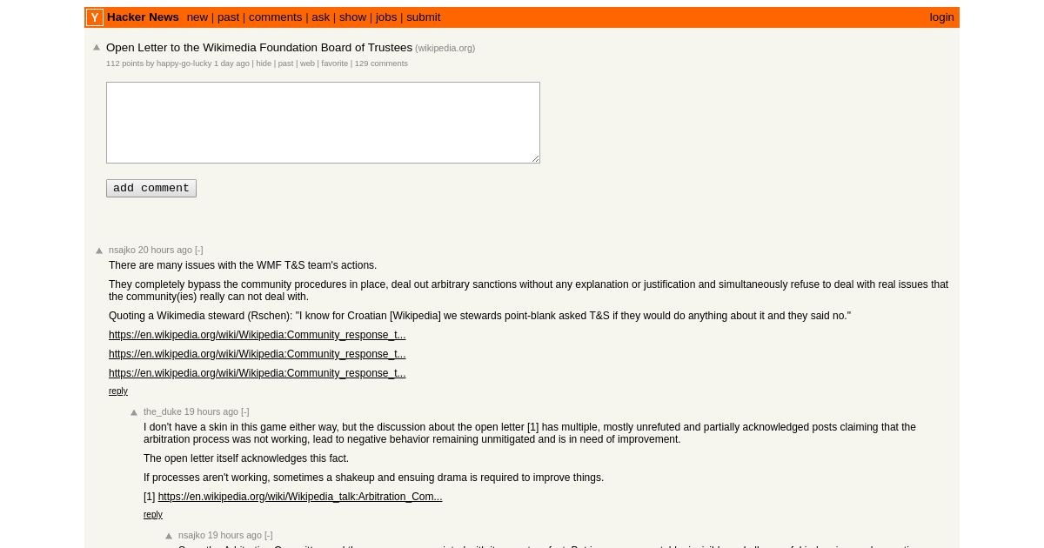Click resize handle of comment box
This screenshot has width=1044, height=548.
pos(535,158)
